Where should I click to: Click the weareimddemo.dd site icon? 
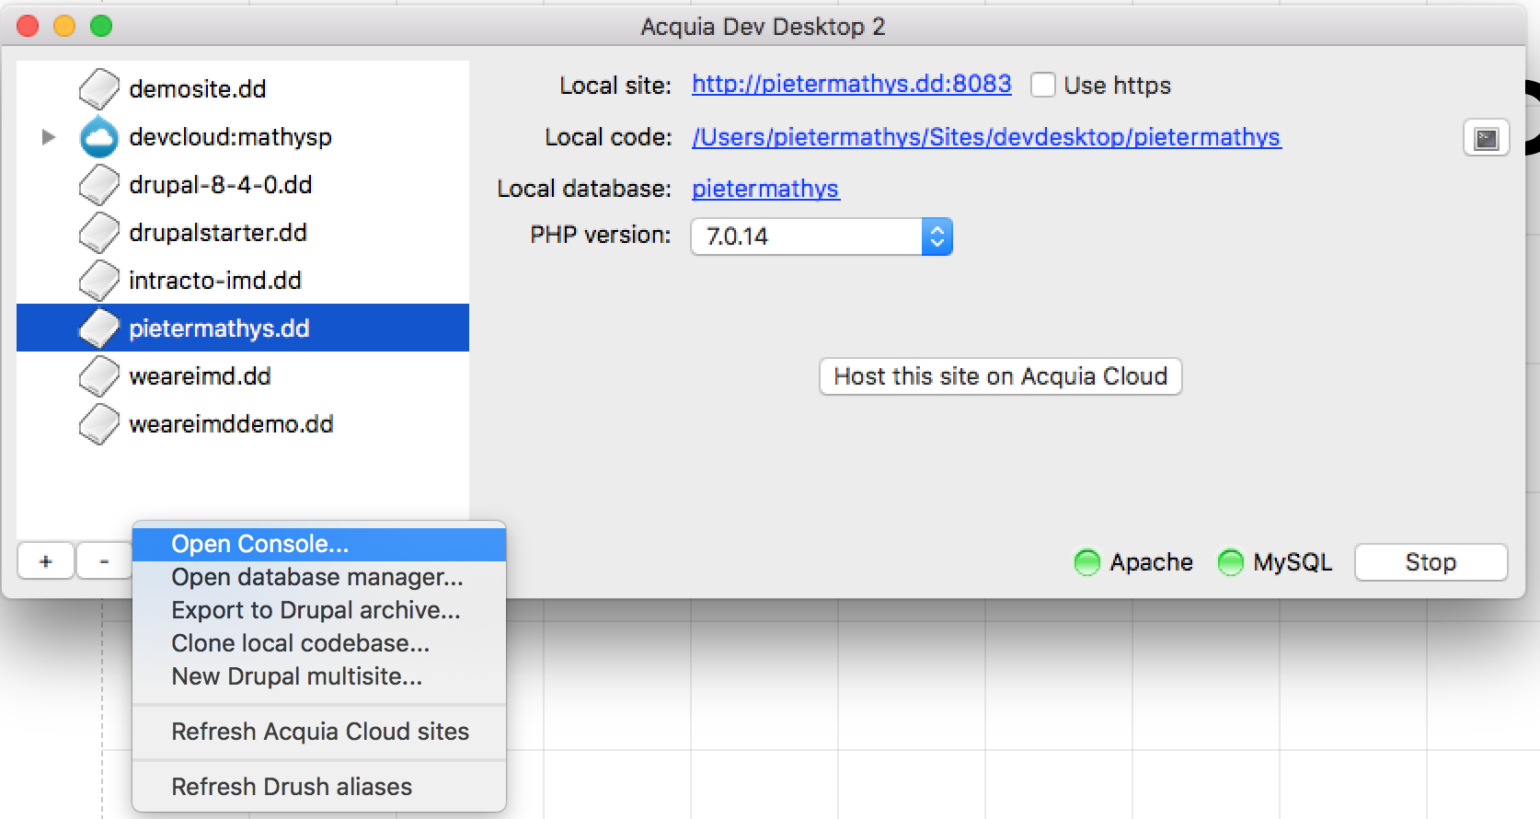click(x=98, y=424)
